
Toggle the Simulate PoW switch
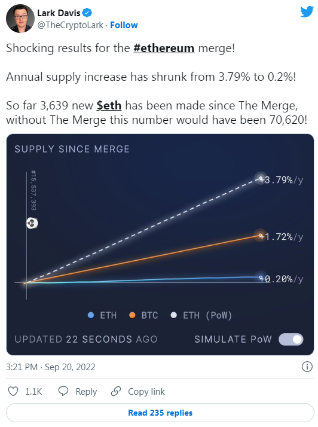(x=291, y=339)
